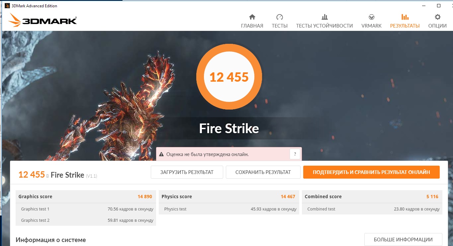Click the warning triangle icon in the alert

click(x=161, y=154)
